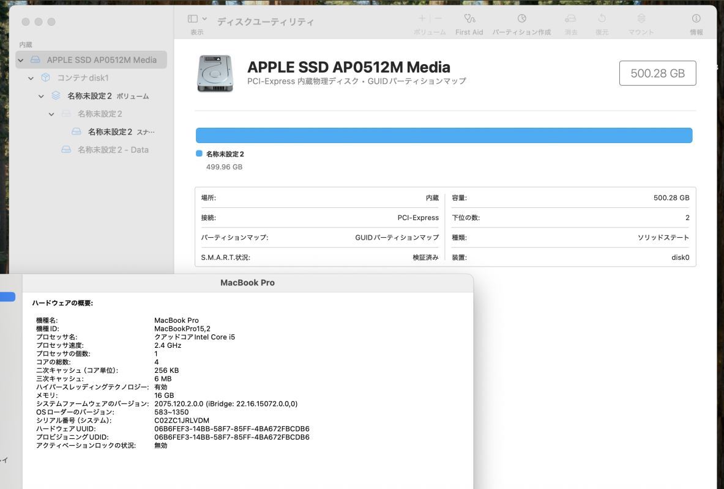Select the 名称未設定 2 snapshot entry
This screenshot has height=489, width=724.
110,132
